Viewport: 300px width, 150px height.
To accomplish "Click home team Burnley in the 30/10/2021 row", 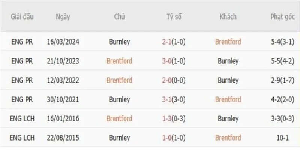I will (119, 99).
